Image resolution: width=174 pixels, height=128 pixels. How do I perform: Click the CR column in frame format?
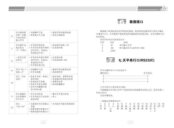(x=159, y=106)
